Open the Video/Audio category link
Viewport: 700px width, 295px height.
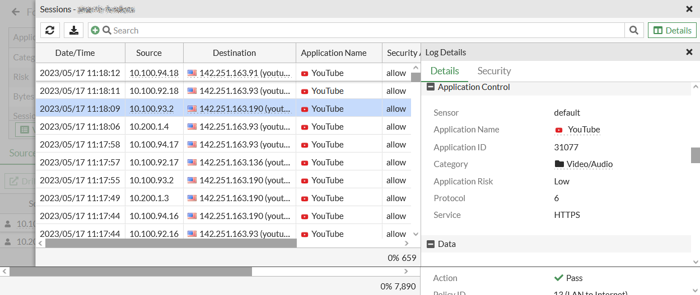[x=589, y=164]
